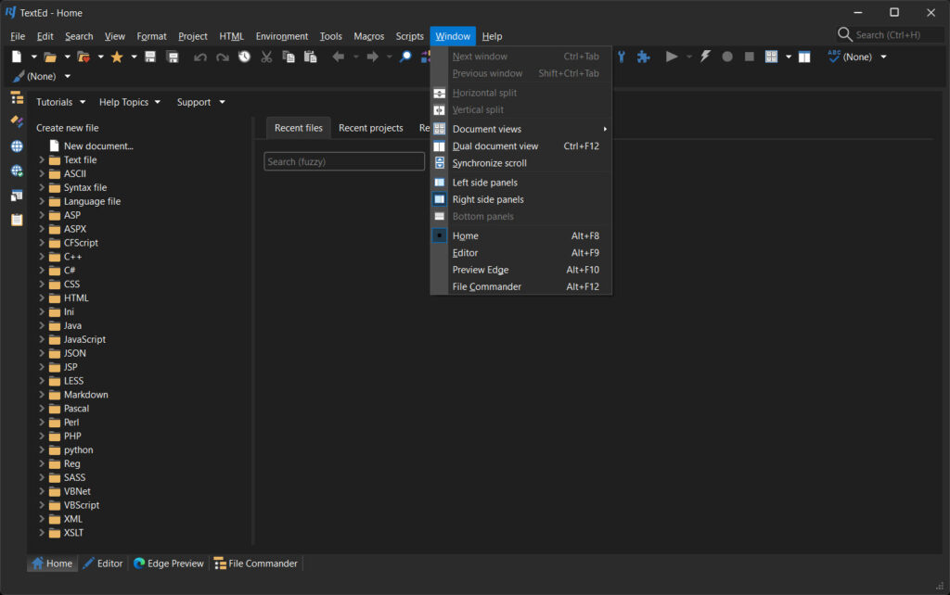950x595 pixels.
Task: Open the spell check (None) dropdown arrow
Action: pos(884,57)
